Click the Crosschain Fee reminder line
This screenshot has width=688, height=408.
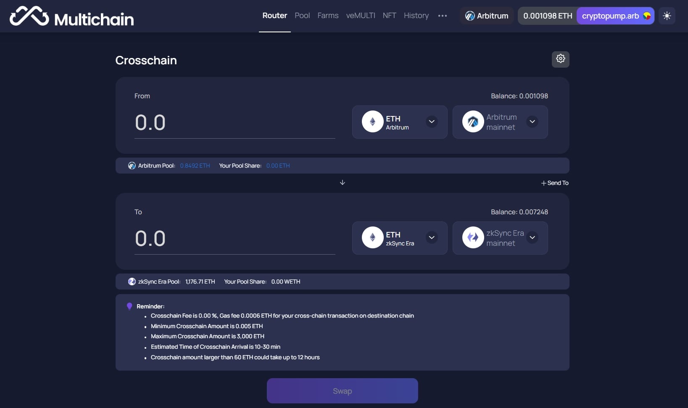click(282, 316)
